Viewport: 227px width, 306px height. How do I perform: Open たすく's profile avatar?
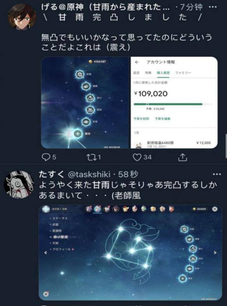19,184
